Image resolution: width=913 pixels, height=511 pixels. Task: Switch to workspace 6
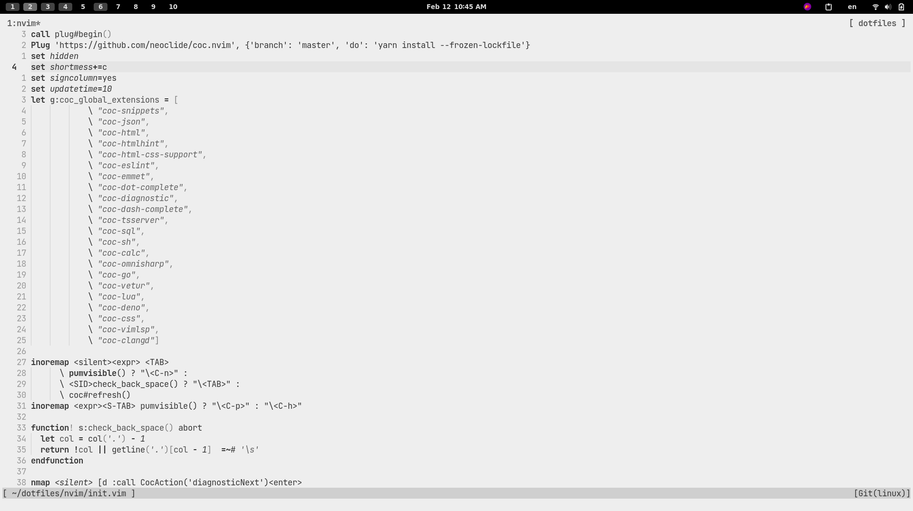100,7
